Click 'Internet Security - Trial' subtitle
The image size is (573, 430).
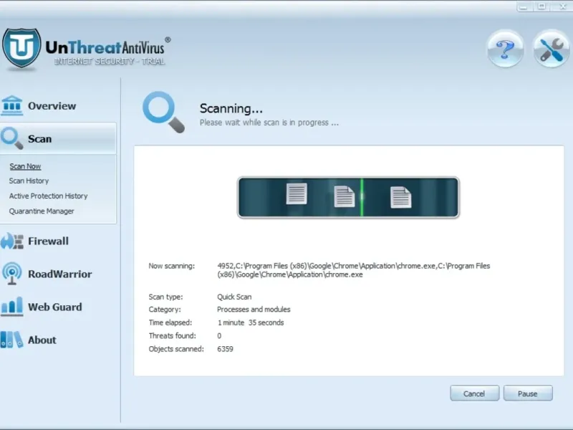coord(110,62)
